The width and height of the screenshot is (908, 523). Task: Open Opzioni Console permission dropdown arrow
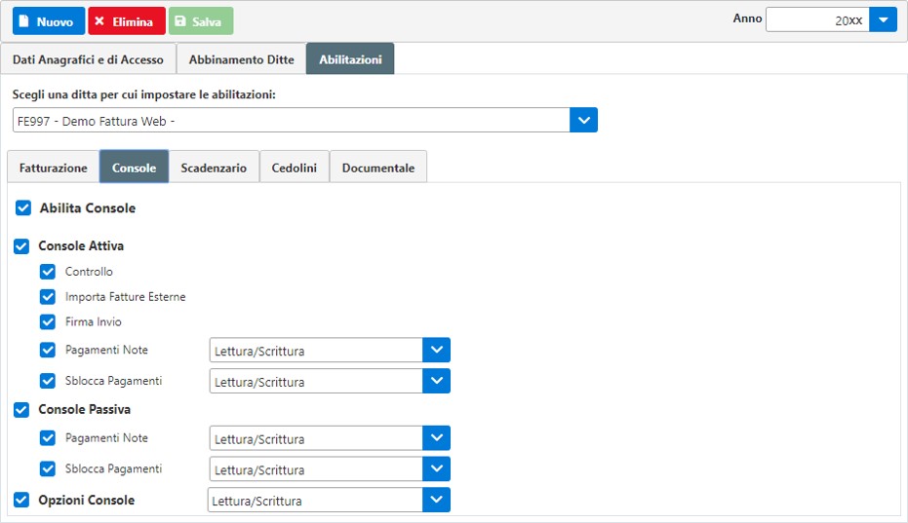tap(437, 500)
